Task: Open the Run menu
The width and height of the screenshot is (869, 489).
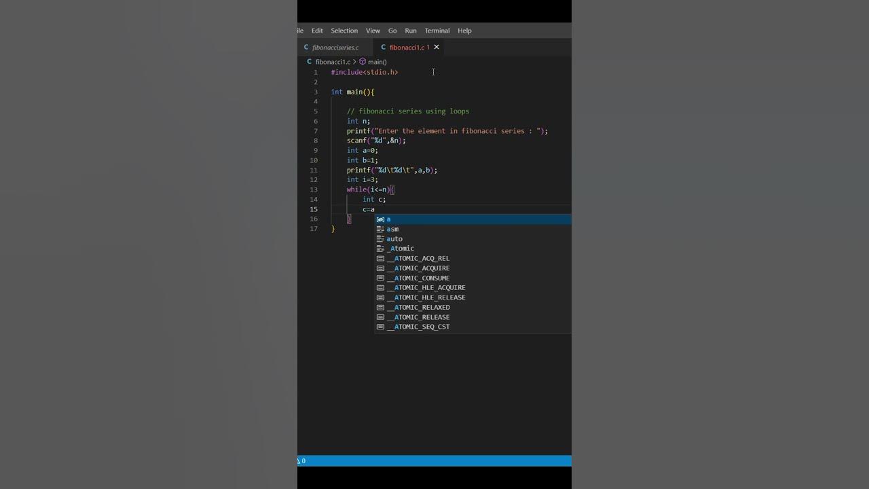Action: click(x=411, y=31)
